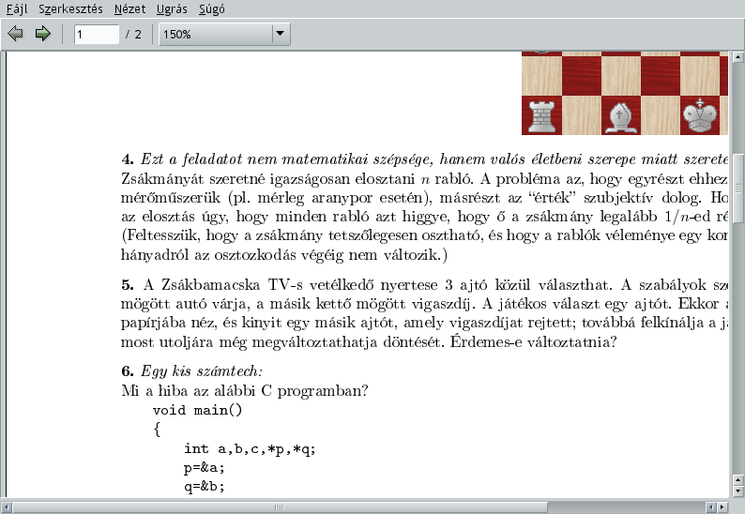Click the white king chess piece
The height and width of the screenshot is (514, 745).
coord(698,115)
